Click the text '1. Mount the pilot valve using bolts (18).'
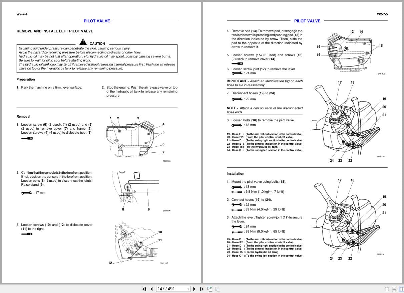404x293 pixels. pos(256,182)
